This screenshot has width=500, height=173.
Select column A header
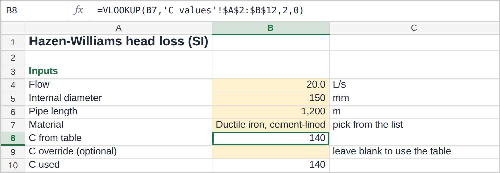[119, 28]
